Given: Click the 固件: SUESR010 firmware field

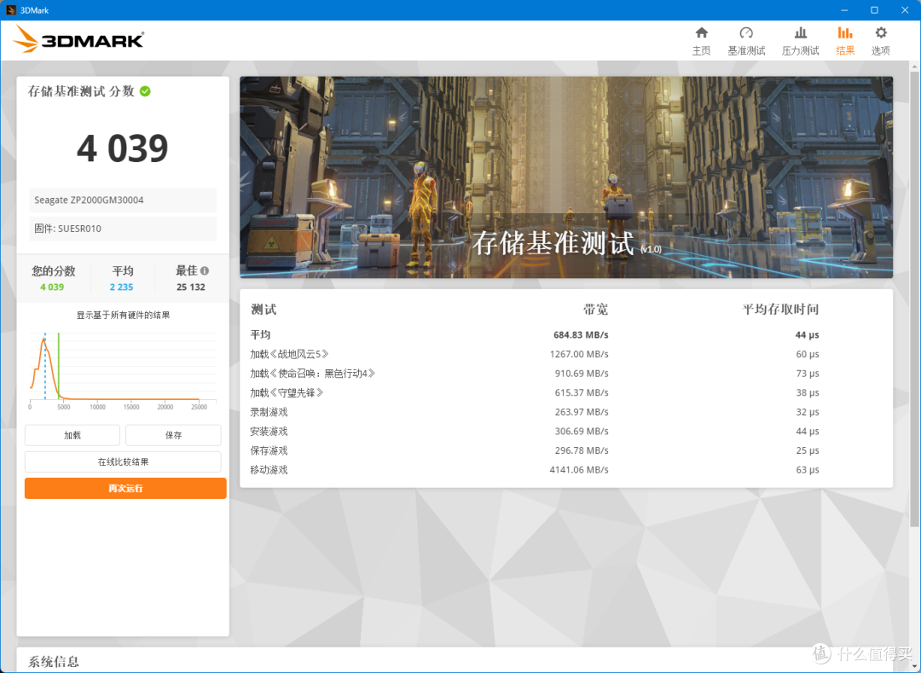Looking at the screenshot, I should [x=123, y=229].
